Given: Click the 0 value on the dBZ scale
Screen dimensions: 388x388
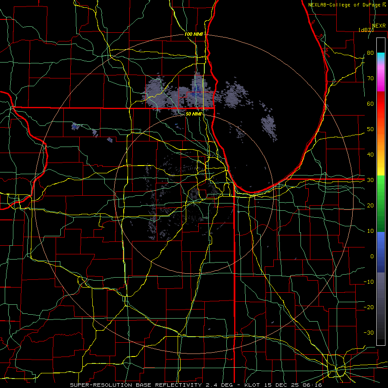Looking at the screenshot, I should tap(372, 257).
